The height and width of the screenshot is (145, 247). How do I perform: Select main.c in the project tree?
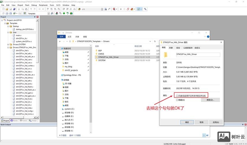pyautogui.click(x=19, y=35)
